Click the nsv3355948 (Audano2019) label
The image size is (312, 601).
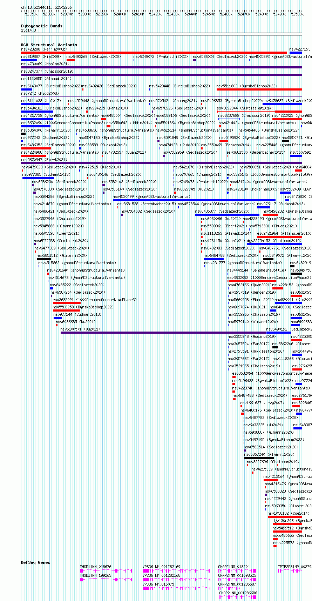252,336
